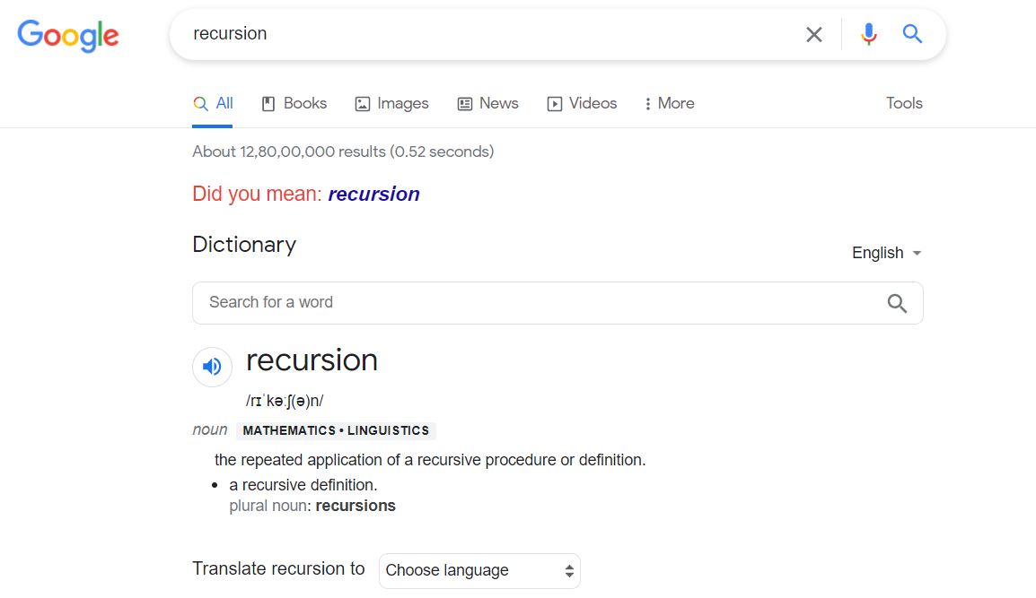Click the bold plural form "recursions"
This screenshot has height=598, width=1036.
(x=356, y=506)
